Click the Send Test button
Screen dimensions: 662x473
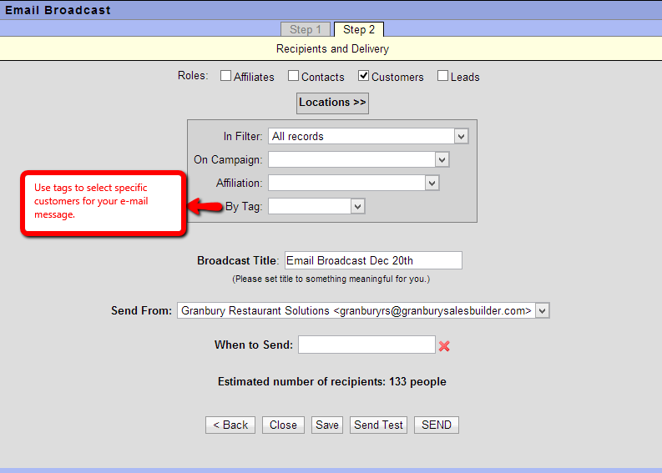click(x=379, y=425)
